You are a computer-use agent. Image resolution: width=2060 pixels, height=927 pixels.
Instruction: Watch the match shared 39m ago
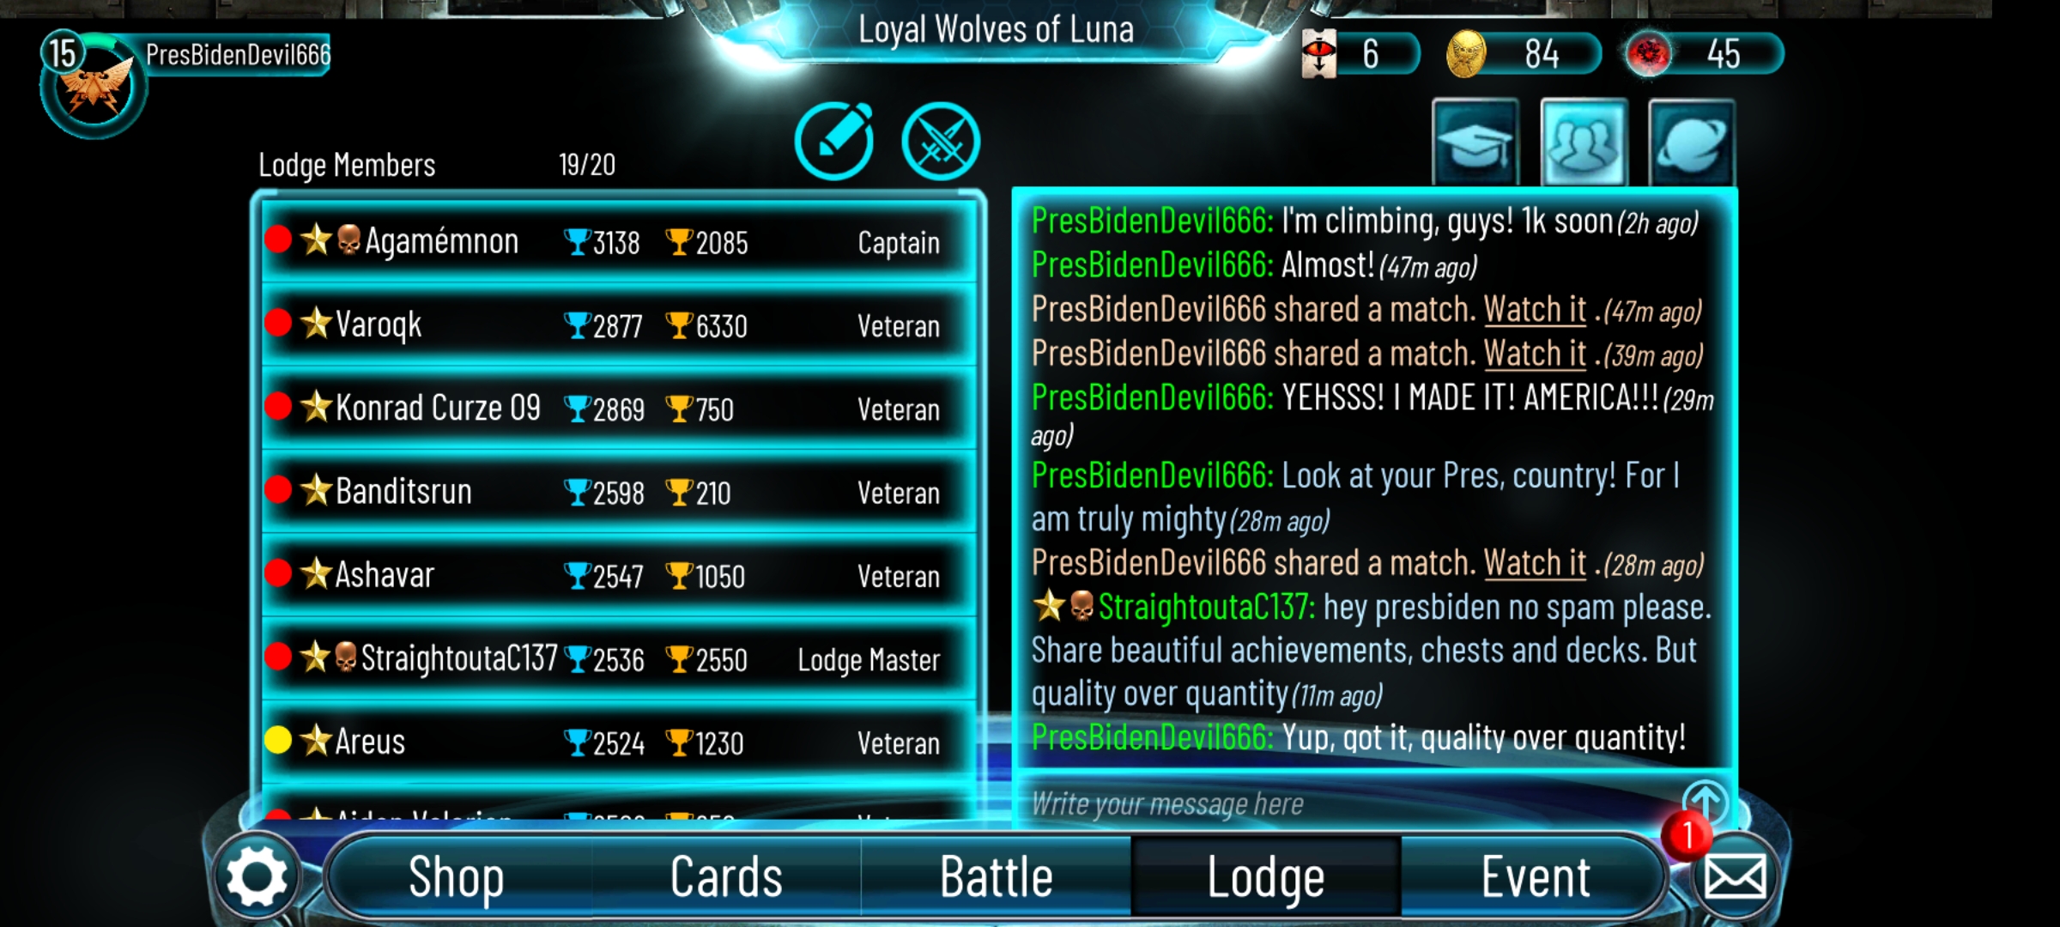(x=1535, y=354)
